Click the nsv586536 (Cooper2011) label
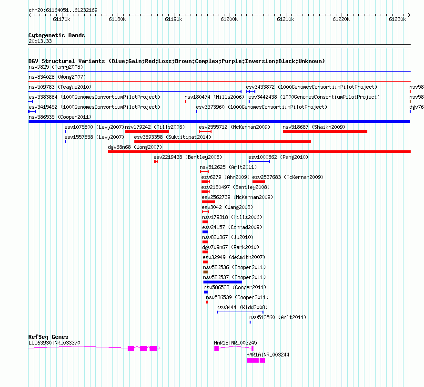The width and height of the screenshot is (424, 387). (234, 267)
